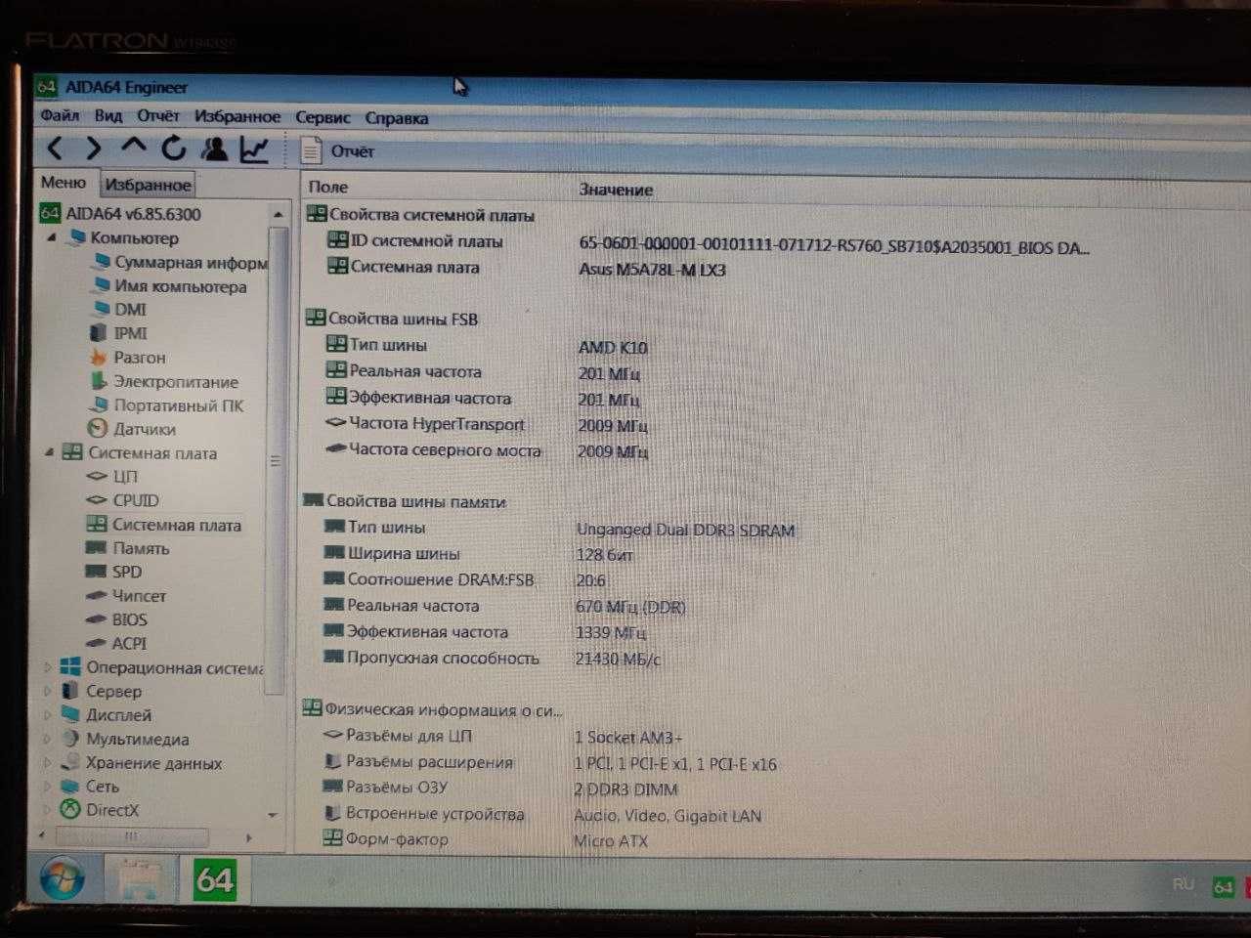Switch to the Меню tab
Viewport: 1251px width, 938px height.
tap(64, 183)
